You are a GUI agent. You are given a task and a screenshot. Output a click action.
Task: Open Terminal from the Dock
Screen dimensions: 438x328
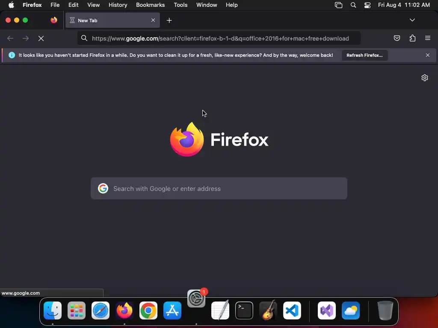coord(244,310)
